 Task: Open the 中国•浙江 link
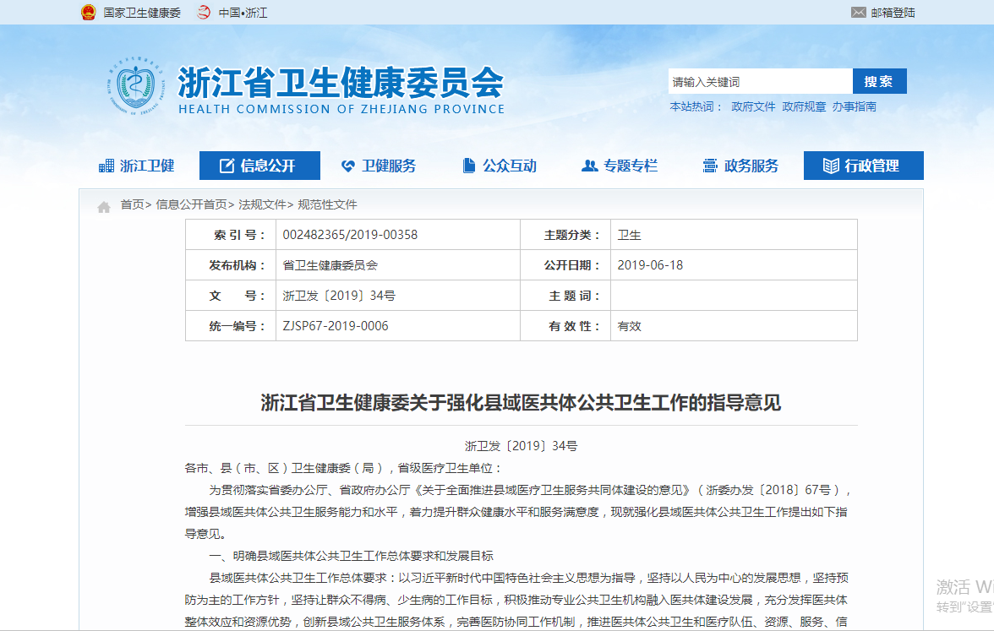tap(243, 13)
